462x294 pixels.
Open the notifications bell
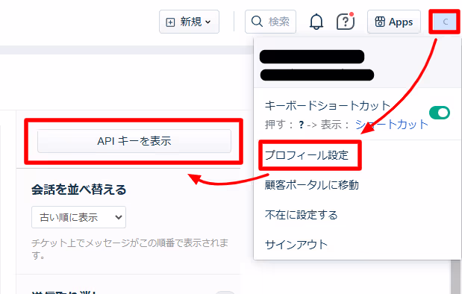(x=316, y=22)
